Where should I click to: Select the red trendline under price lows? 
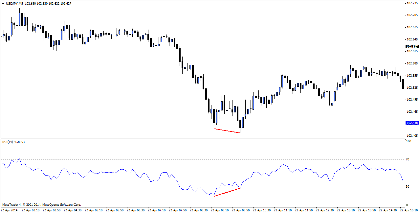pyautogui.click(x=227, y=131)
